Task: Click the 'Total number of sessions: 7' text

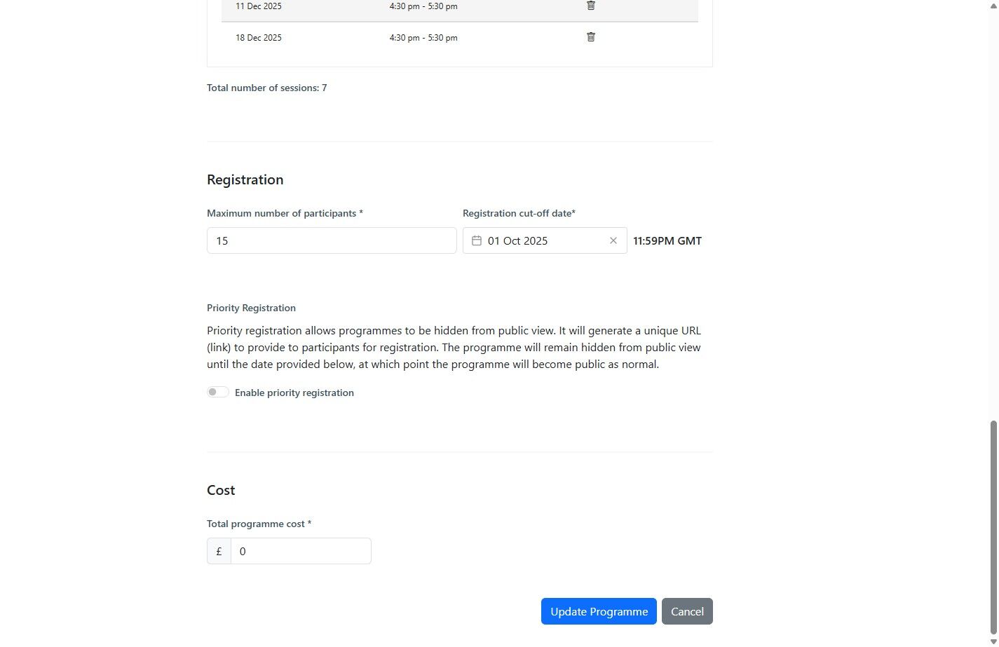Action: [267, 88]
